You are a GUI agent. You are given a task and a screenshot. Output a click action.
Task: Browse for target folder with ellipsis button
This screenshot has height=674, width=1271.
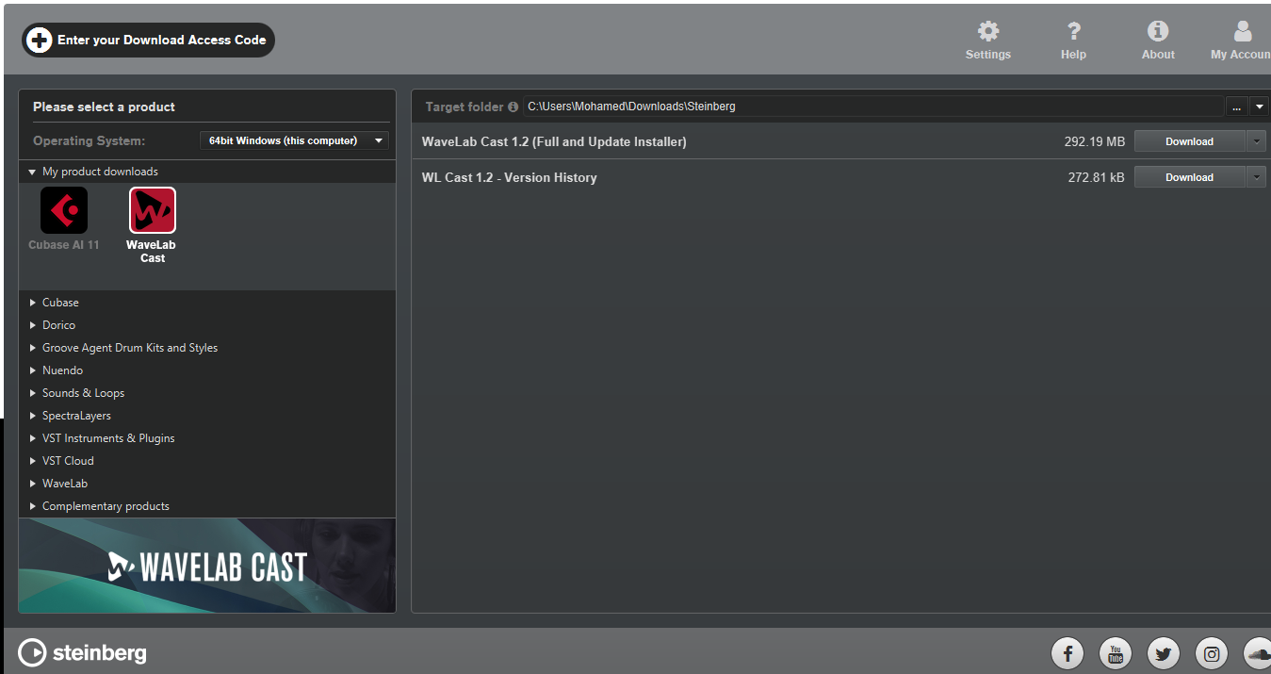coord(1236,107)
